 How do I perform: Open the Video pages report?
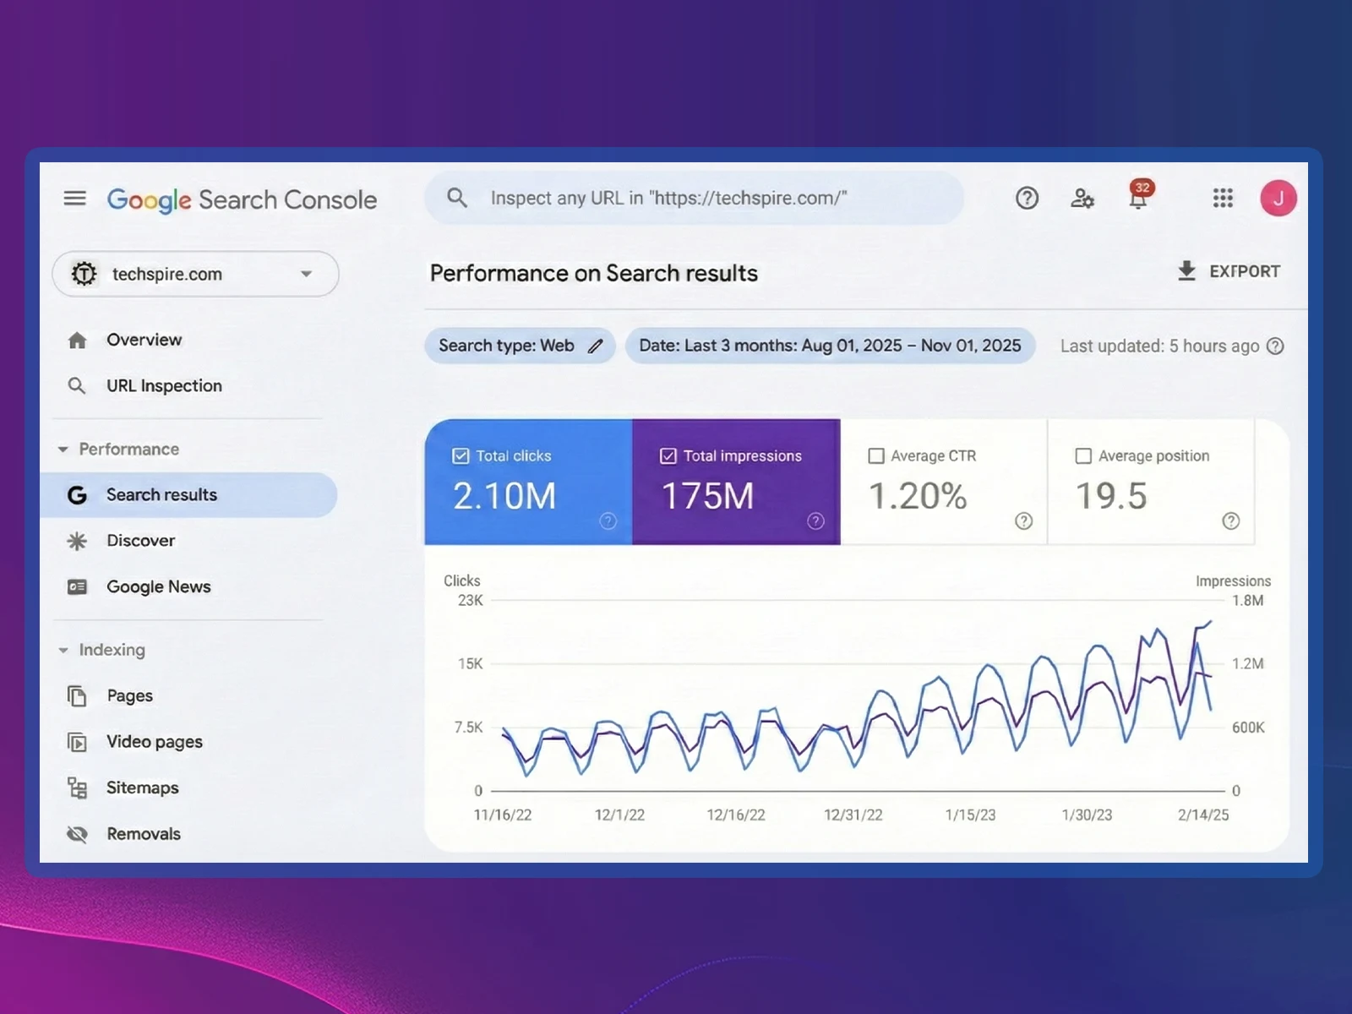point(155,741)
